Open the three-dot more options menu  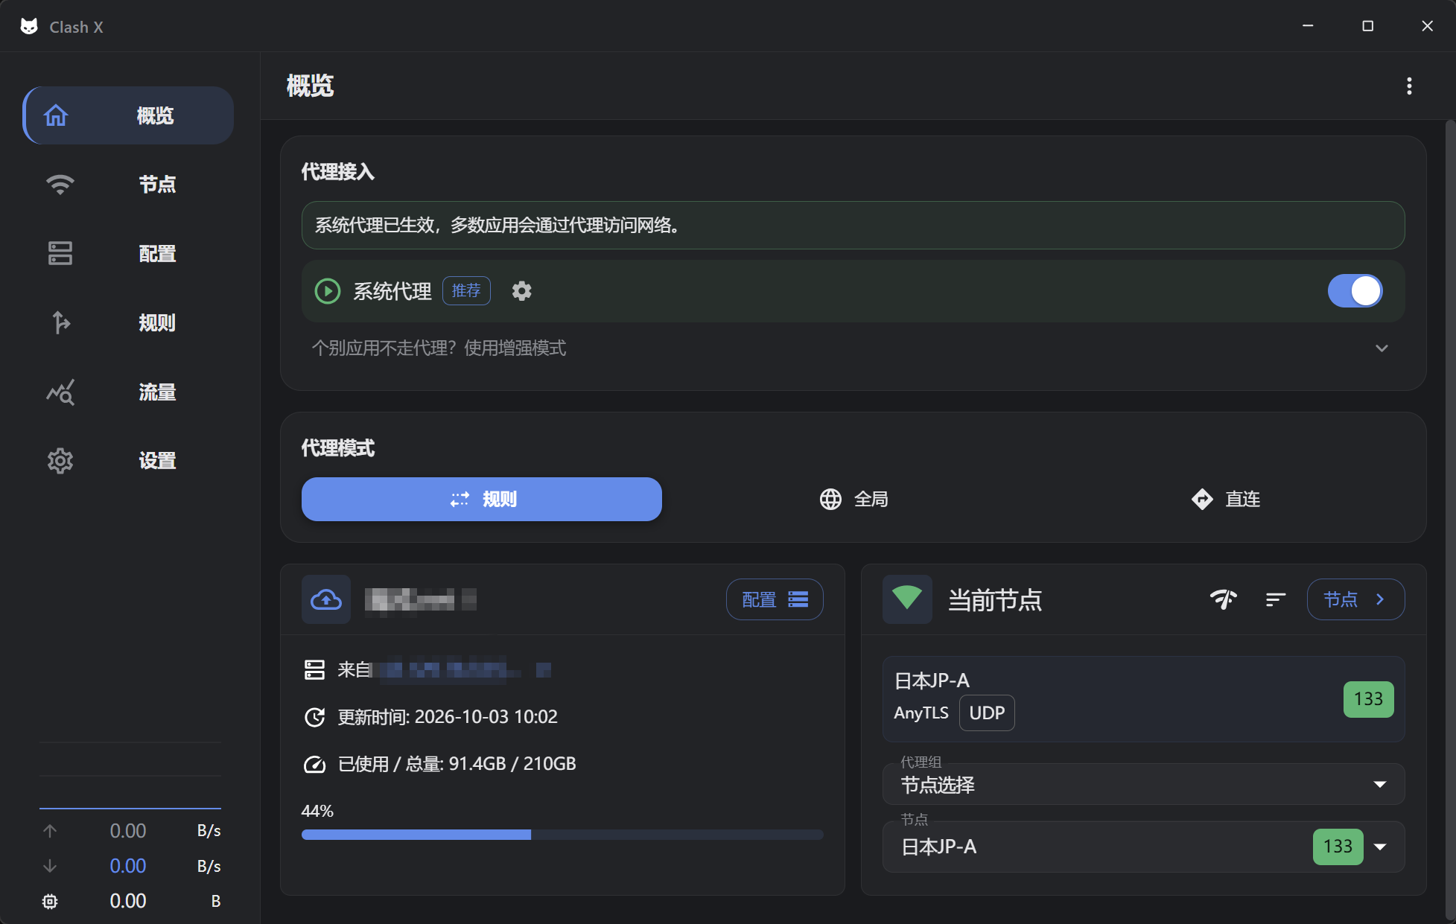point(1408,86)
